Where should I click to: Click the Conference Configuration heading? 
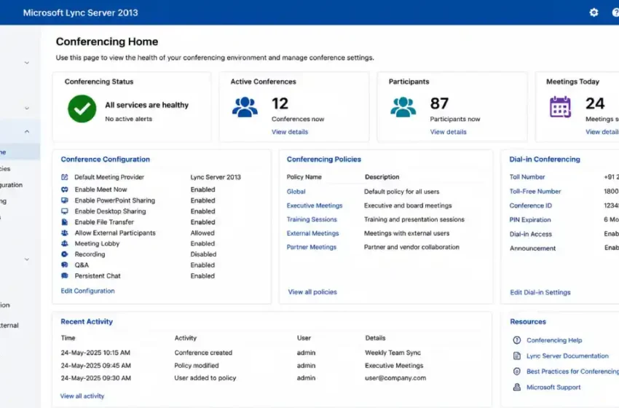(106, 159)
